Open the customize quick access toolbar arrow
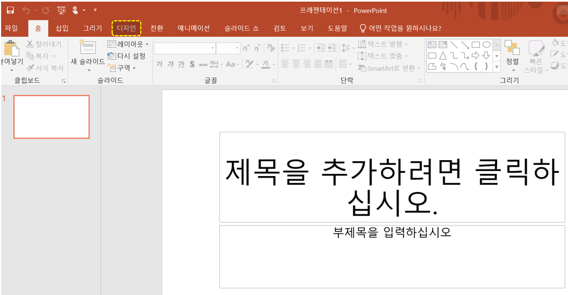The width and height of the screenshot is (568, 295). 95,10
